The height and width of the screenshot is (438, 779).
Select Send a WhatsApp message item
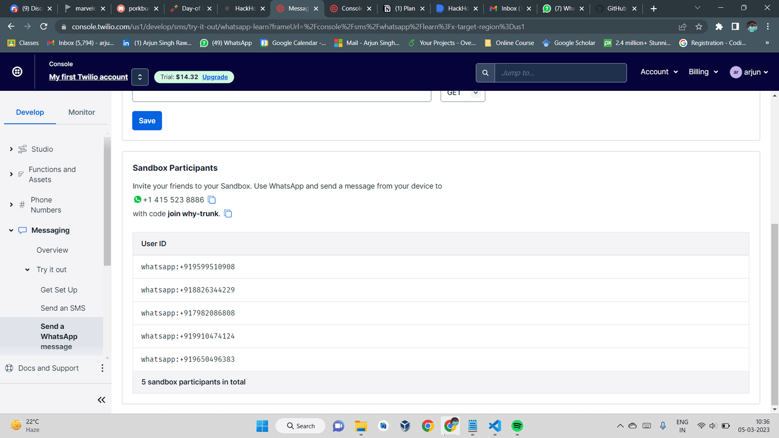tap(59, 336)
